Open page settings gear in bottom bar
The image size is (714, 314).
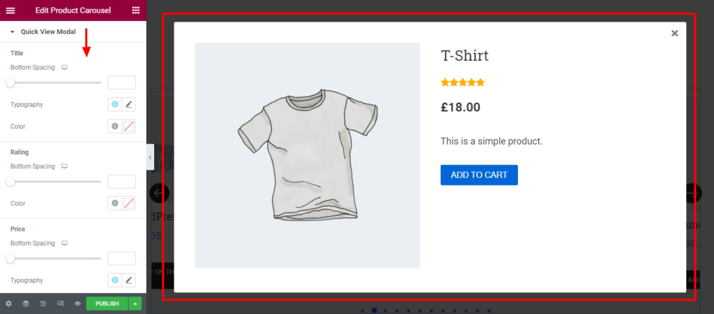pyautogui.click(x=8, y=304)
